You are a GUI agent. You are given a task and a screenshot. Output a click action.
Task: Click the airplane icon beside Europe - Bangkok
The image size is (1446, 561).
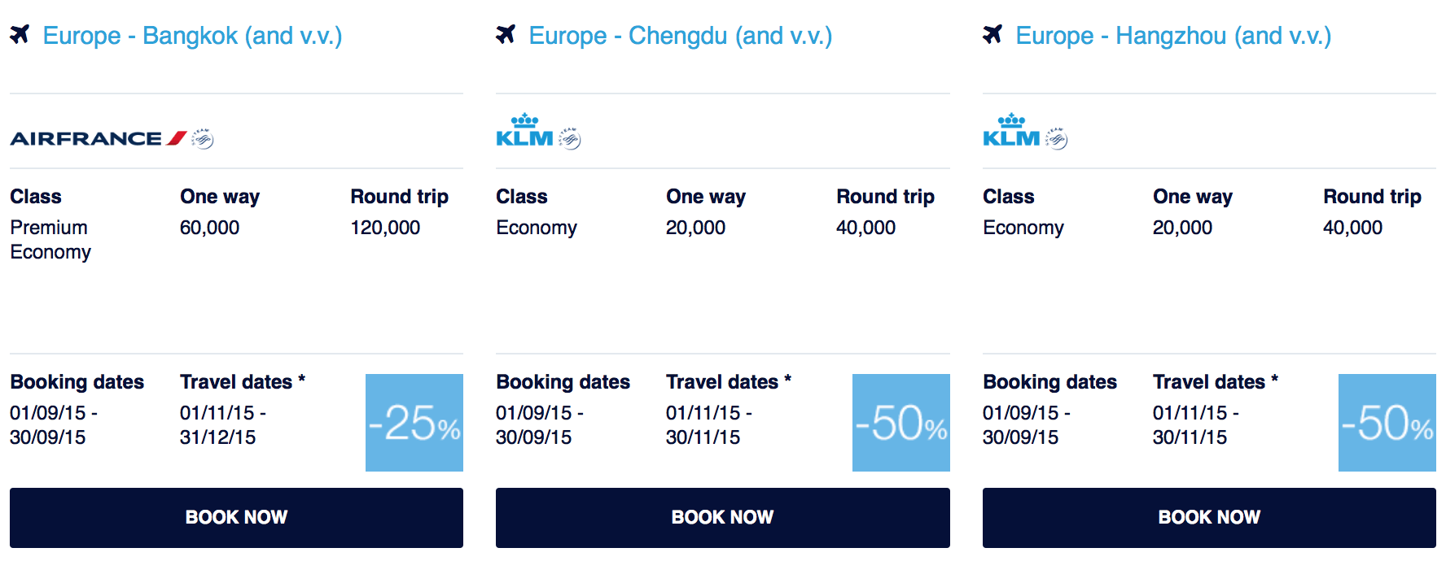pyautogui.click(x=20, y=34)
